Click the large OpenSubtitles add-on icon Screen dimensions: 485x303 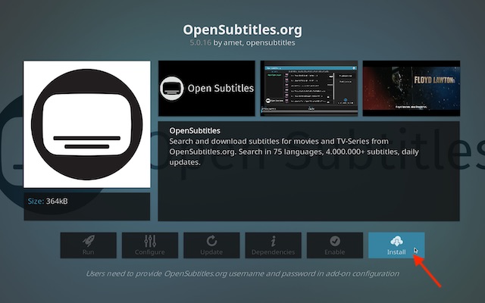[87, 124]
